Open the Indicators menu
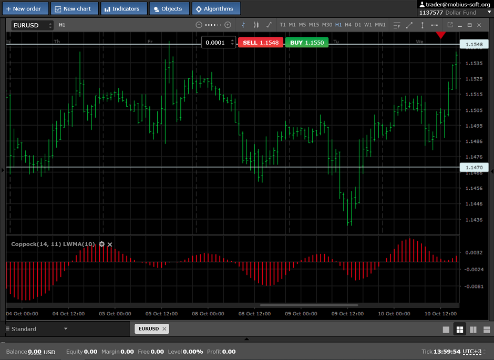The image size is (494, 360). coord(124,8)
